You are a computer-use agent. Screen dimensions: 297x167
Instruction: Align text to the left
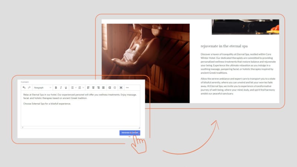(x=88, y=88)
